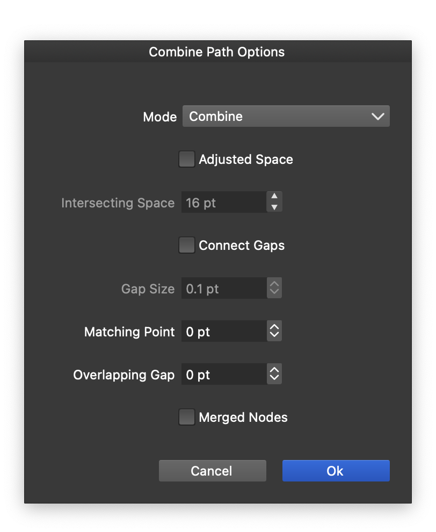This screenshot has width=436, height=532.
Task: Enable the Adjusted Space checkbox
Action: (186, 160)
